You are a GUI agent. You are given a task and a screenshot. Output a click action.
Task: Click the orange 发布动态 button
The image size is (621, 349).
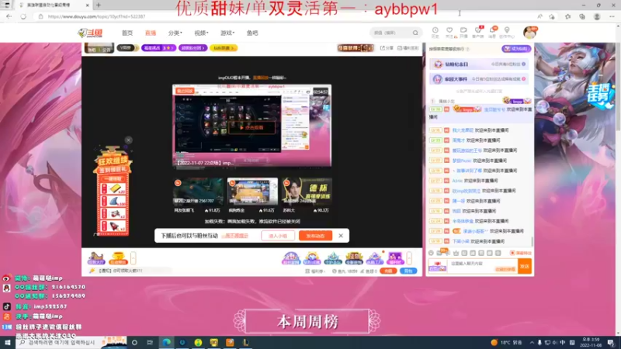point(315,236)
